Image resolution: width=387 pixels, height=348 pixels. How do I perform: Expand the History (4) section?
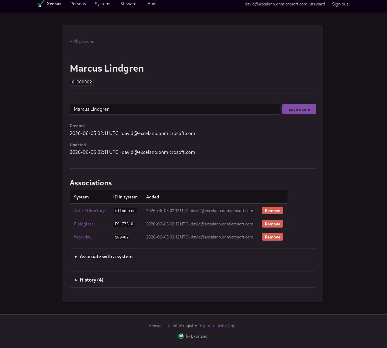click(x=193, y=280)
